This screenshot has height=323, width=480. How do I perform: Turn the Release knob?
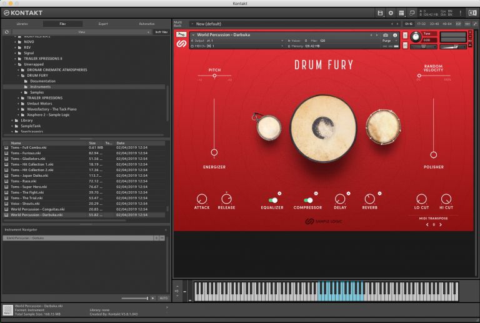226,199
